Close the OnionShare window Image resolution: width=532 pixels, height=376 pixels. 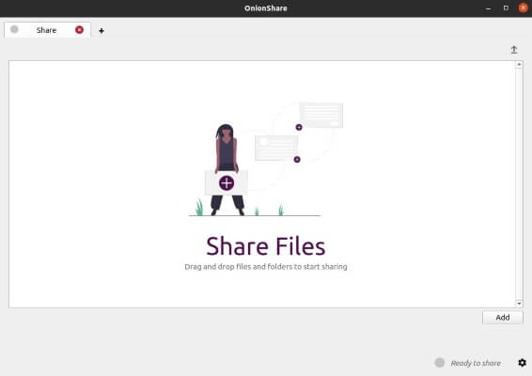point(524,8)
